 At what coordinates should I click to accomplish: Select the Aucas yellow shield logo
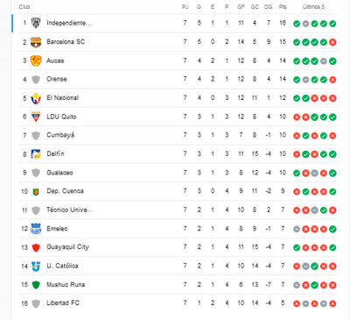[x=36, y=60]
